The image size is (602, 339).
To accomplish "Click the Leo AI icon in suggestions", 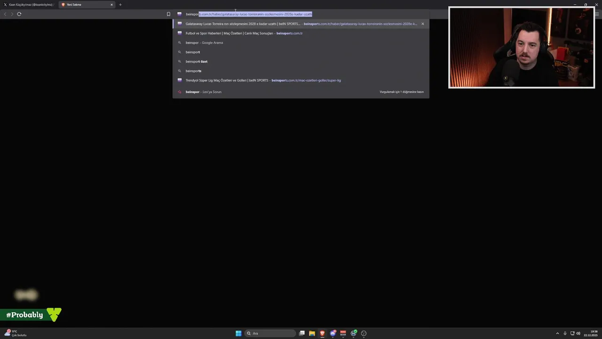I will (x=179, y=92).
